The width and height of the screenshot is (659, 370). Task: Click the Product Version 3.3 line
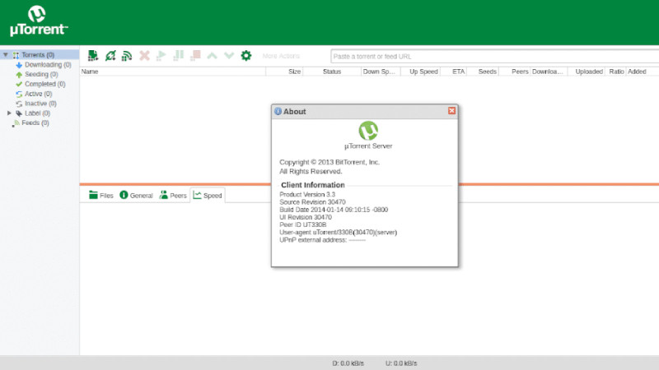coord(307,195)
